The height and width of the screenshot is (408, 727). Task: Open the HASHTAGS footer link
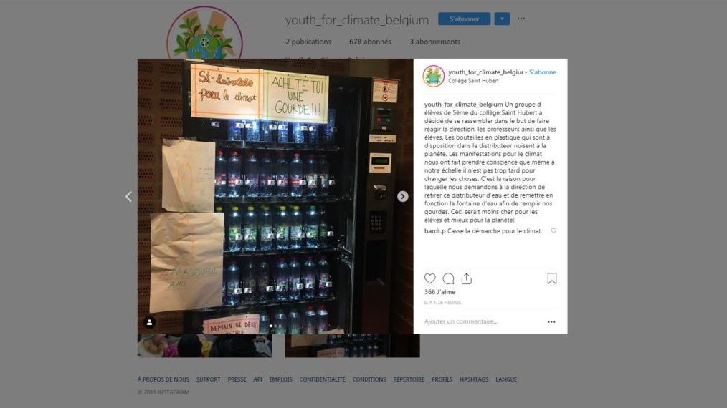coord(474,379)
